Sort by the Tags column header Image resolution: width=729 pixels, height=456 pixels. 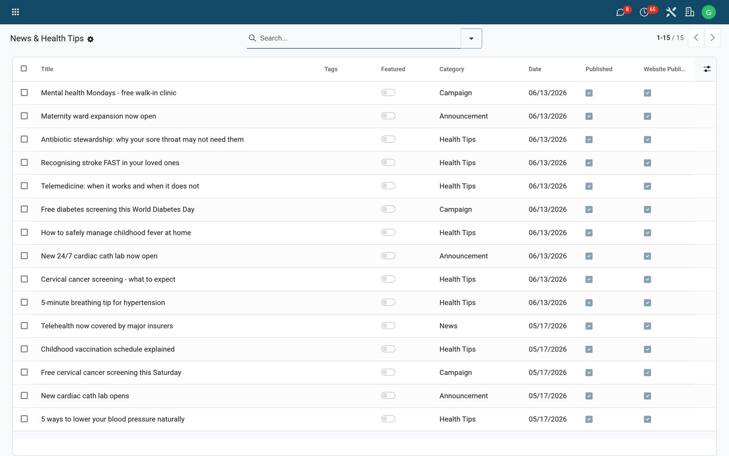point(331,69)
